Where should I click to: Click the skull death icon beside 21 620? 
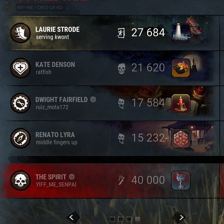coord(122,69)
